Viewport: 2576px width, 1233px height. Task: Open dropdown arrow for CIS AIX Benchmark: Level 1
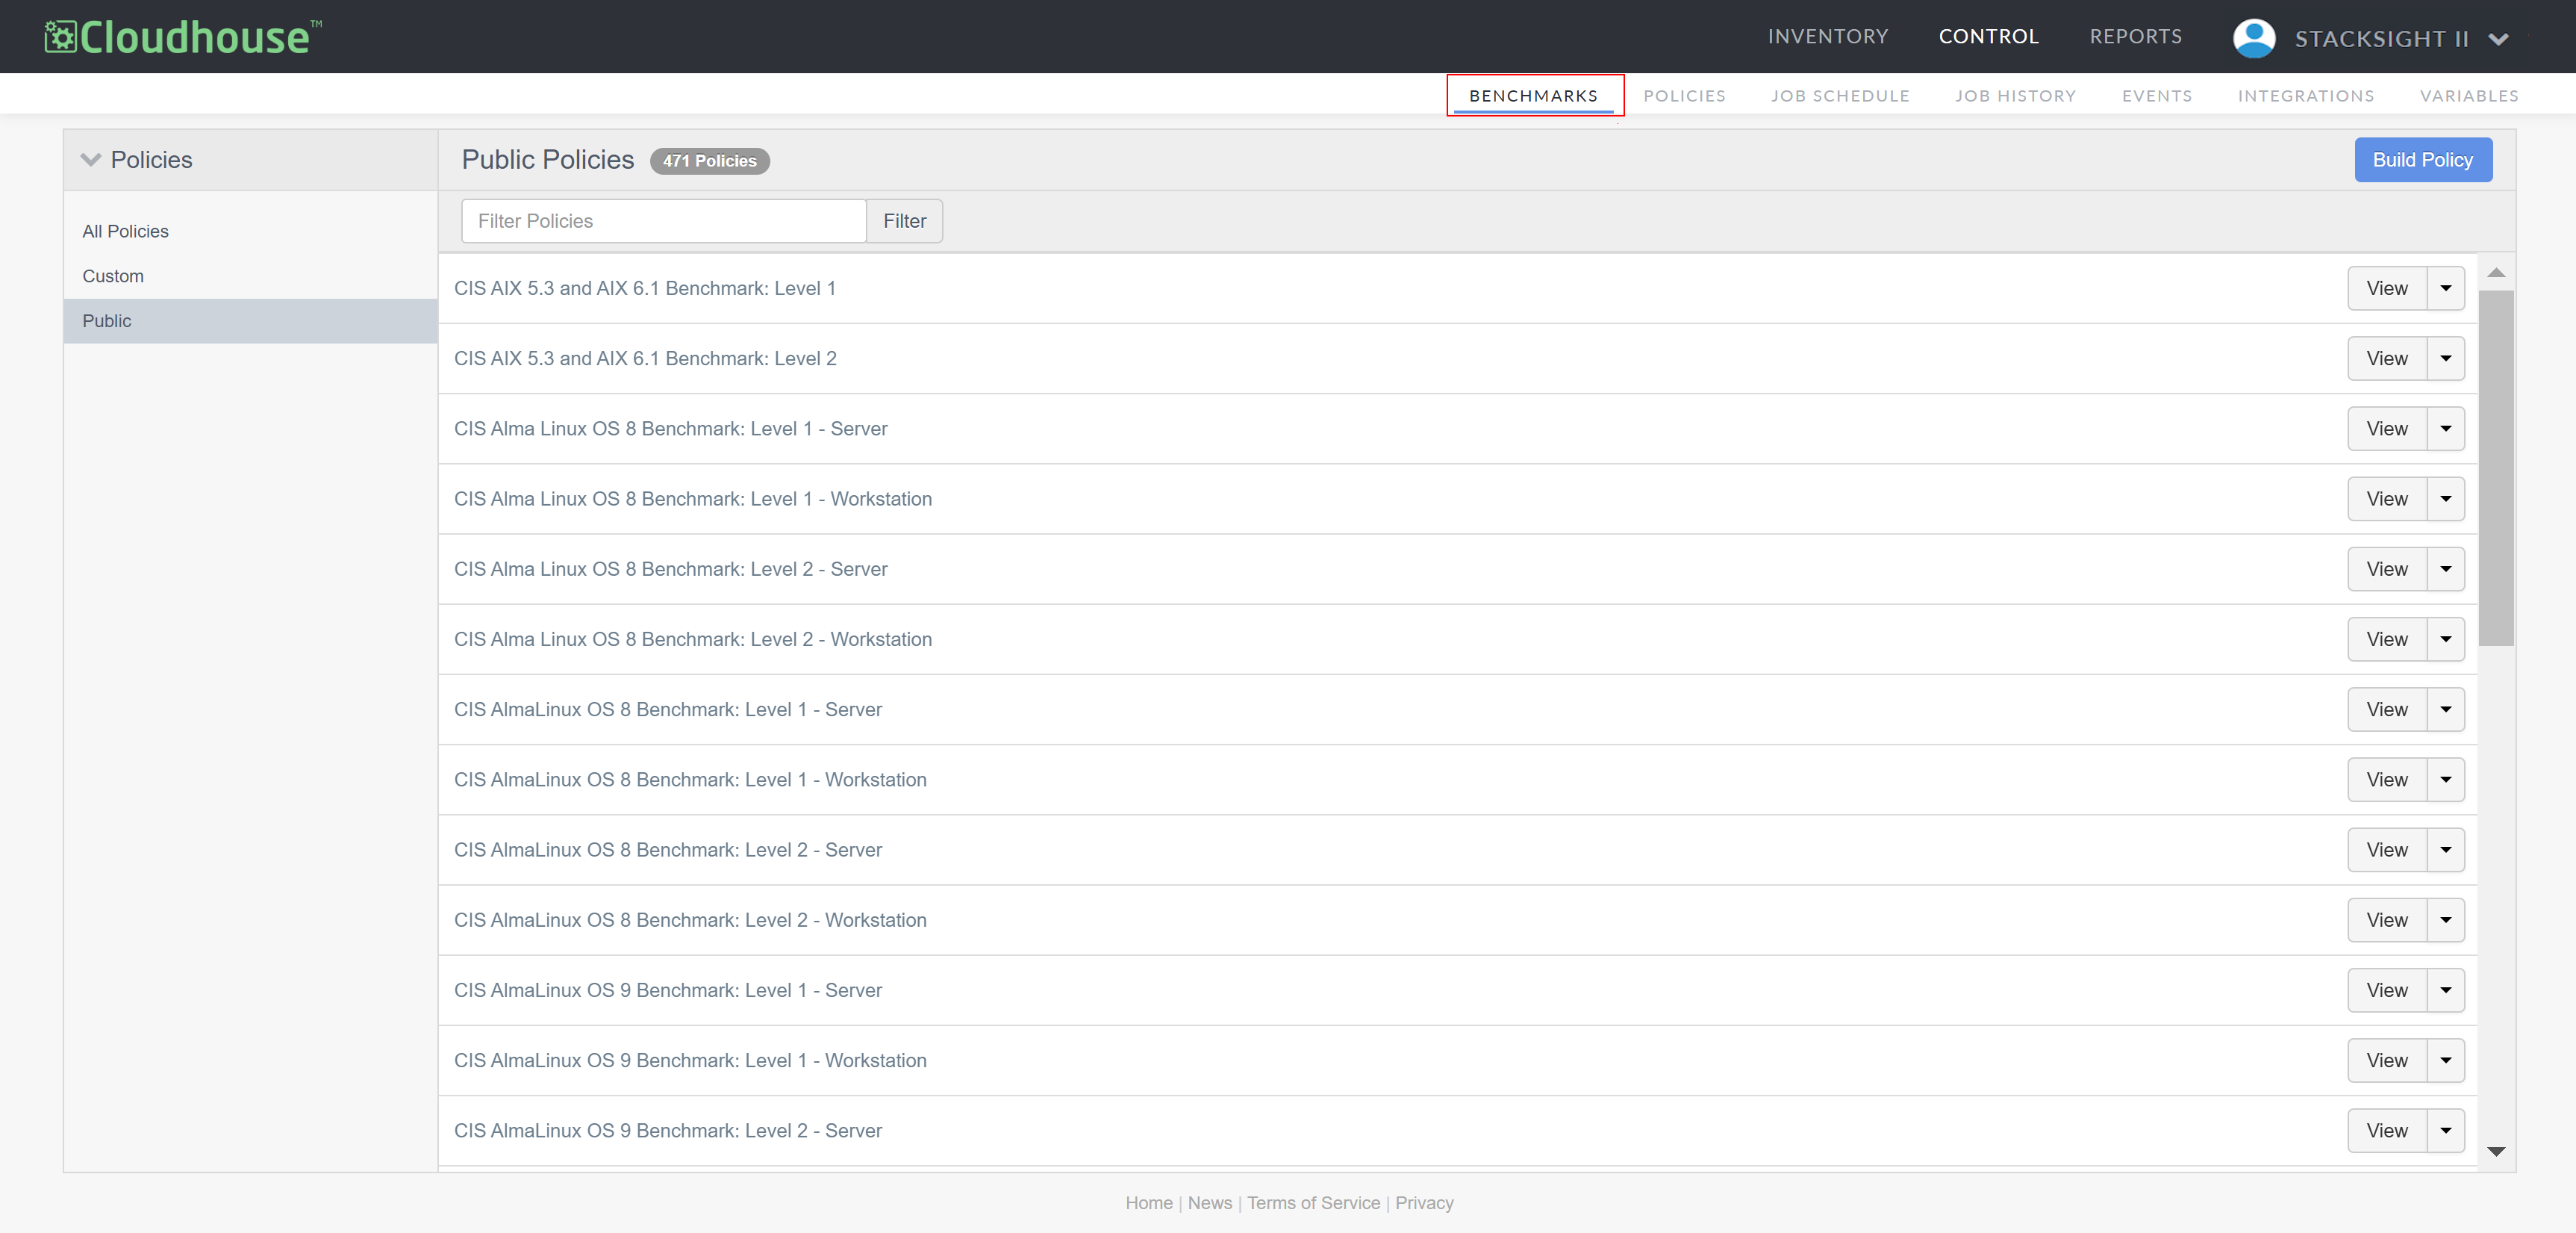tap(2446, 288)
